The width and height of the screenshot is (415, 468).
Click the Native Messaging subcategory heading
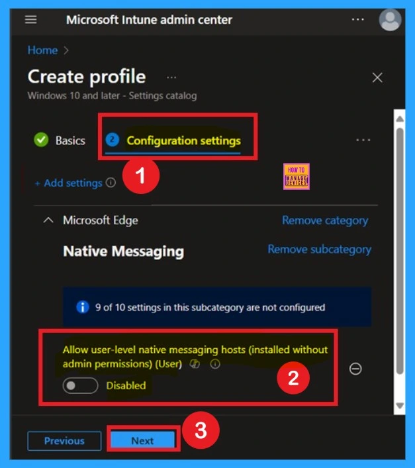click(x=124, y=252)
